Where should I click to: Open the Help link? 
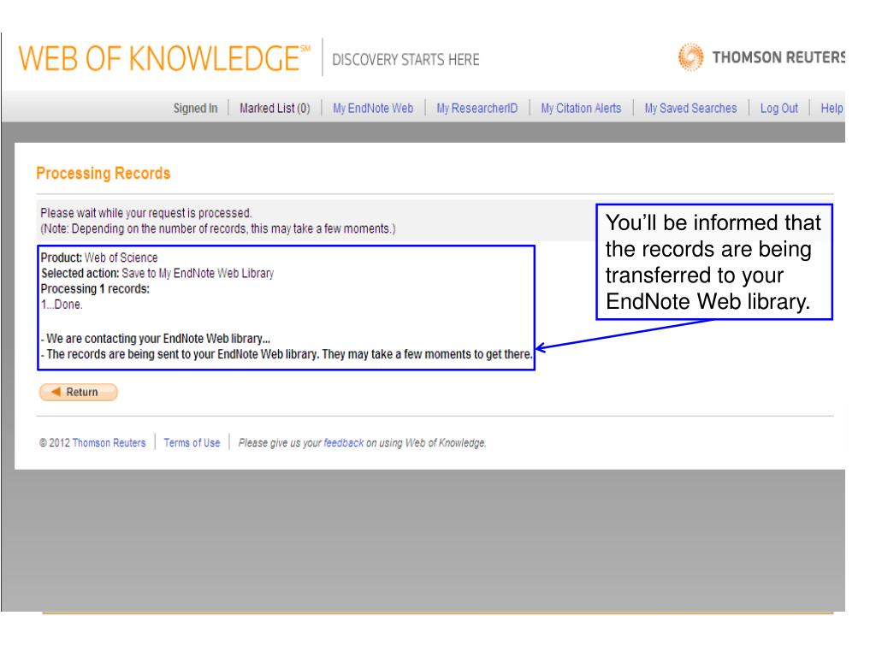coord(832,109)
